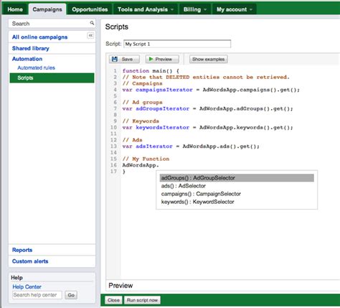Click line number 17 in gutter
The width and height of the screenshot is (340, 308).
[113, 172]
